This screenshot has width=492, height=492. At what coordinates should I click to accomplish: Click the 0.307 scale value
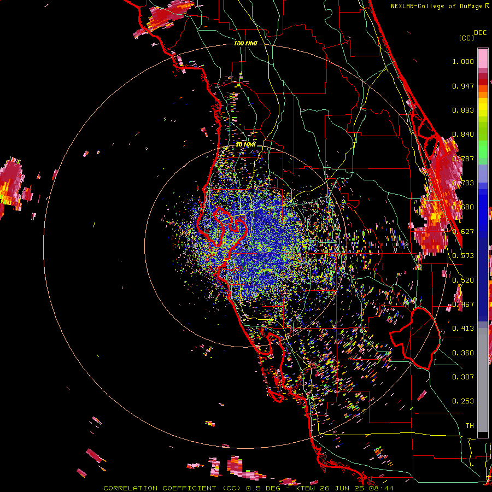coord(463,377)
